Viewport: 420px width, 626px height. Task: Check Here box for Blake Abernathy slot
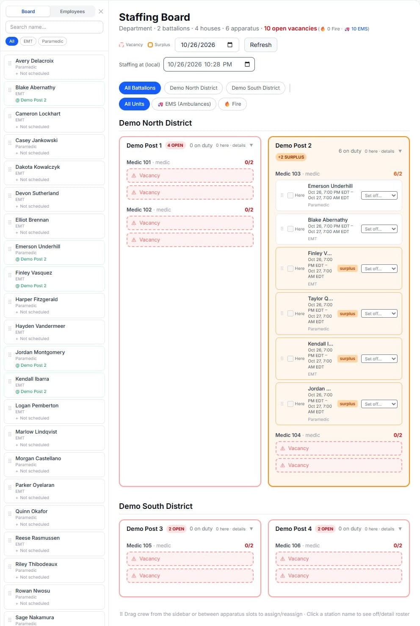(290, 229)
